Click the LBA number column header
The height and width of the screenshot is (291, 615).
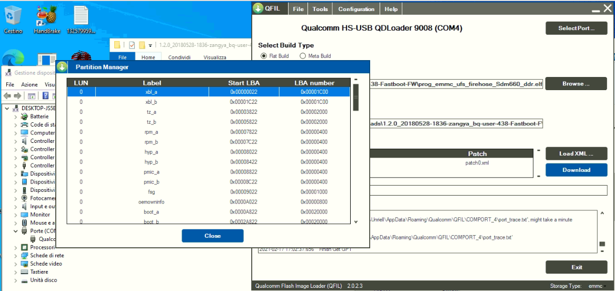click(314, 83)
